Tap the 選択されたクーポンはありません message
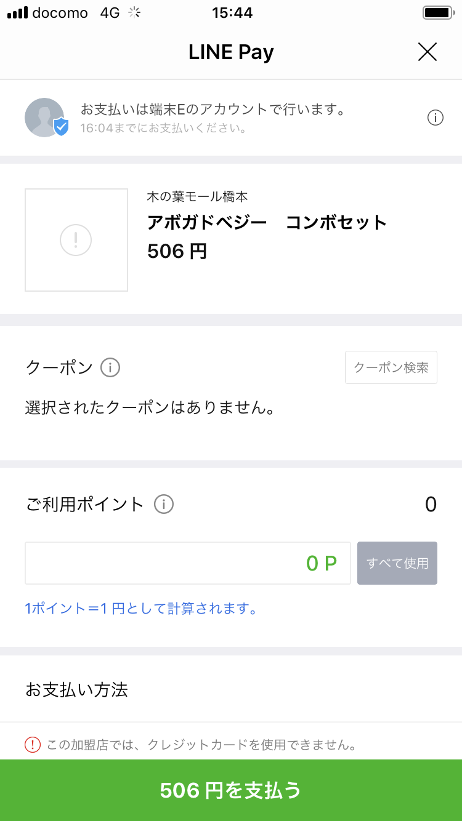Image resolution: width=462 pixels, height=821 pixels. pyautogui.click(x=150, y=407)
